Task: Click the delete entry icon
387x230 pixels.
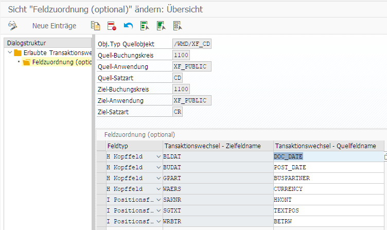Action: [x=112, y=26]
